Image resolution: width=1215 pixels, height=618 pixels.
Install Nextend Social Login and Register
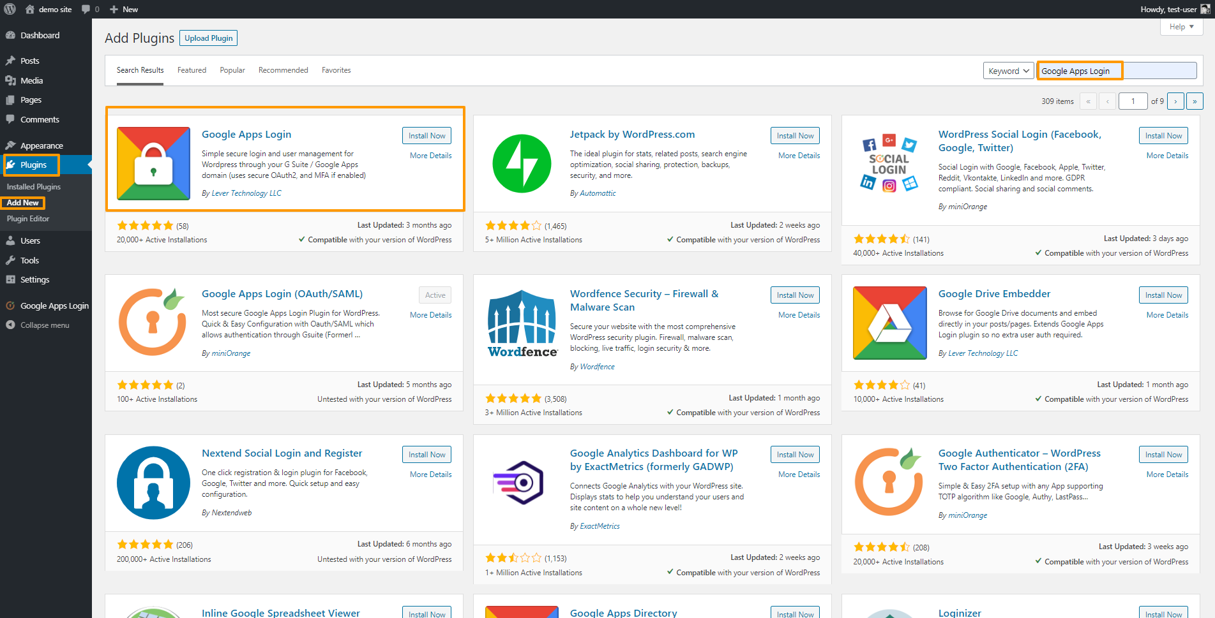[426, 455]
